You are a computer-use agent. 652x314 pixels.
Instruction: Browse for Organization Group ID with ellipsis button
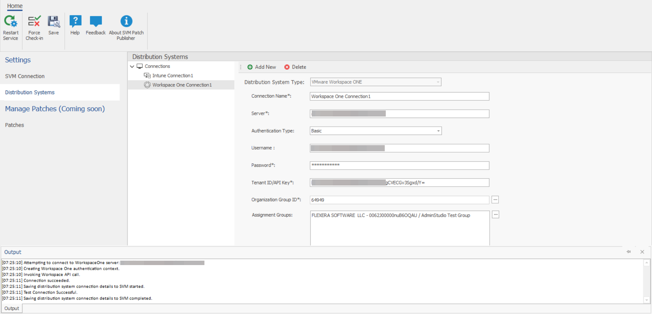495,200
